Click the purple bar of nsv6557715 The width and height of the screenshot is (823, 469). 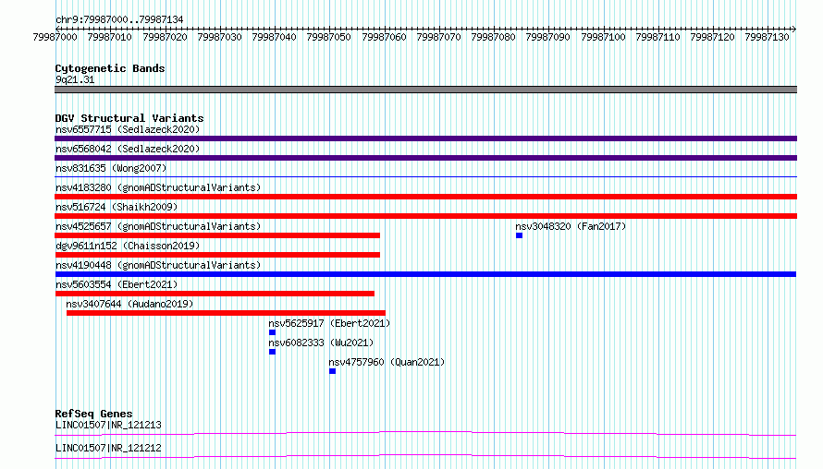click(x=425, y=138)
